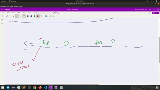Open the more ink colors picker
This screenshot has width=160, height=90.
pos(42,16)
